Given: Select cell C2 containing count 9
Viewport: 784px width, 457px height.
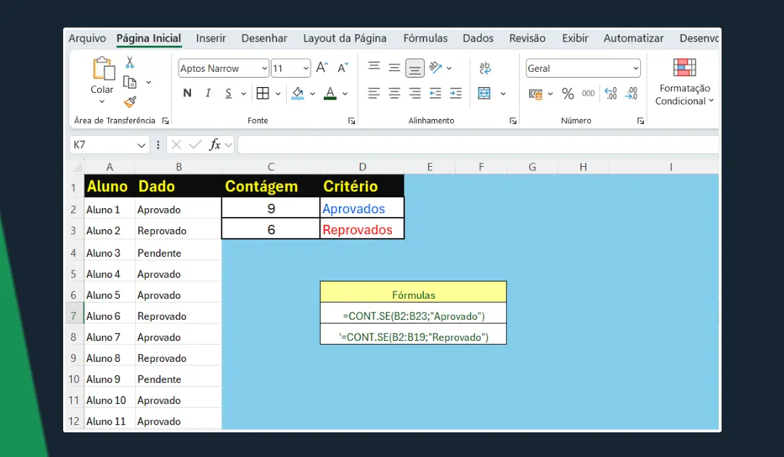Looking at the screenshot, I should 271,209.
